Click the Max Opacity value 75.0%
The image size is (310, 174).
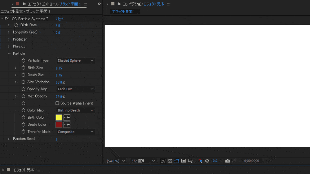pyautogui.click(x=60, y=96)
